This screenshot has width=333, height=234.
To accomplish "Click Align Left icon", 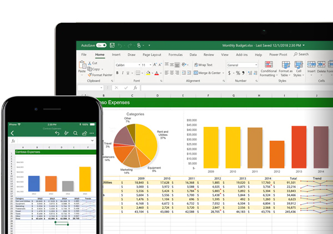I will tap(167, 73).
